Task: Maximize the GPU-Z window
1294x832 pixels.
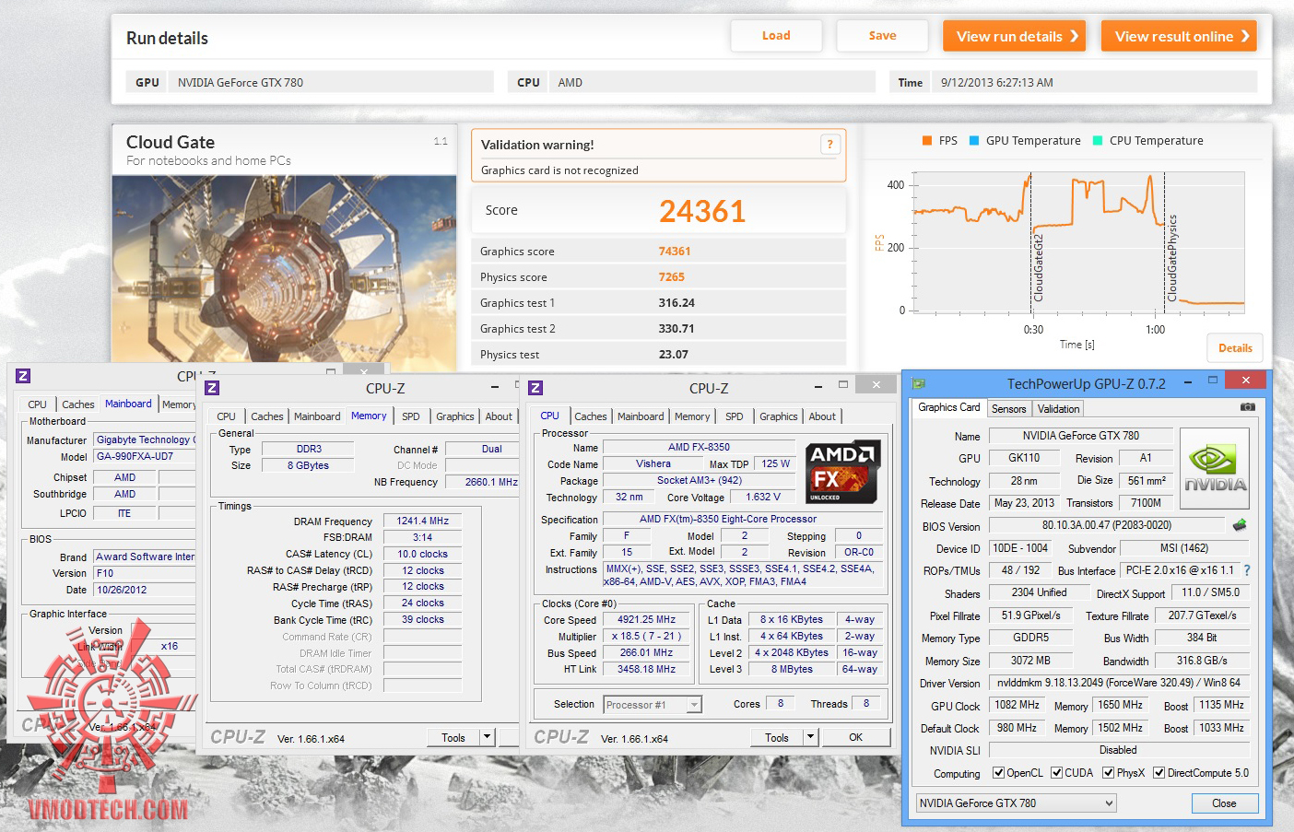Action: pos(1213,381)
